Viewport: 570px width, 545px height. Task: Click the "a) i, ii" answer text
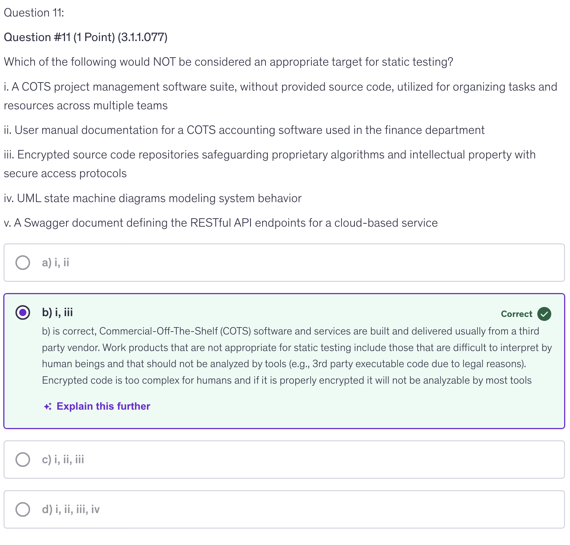(x=55, y=263)
